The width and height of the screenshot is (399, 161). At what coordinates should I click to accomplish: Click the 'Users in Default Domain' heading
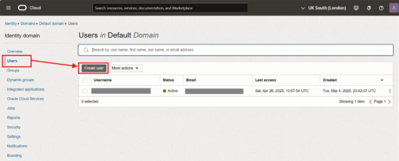[119, 35]
